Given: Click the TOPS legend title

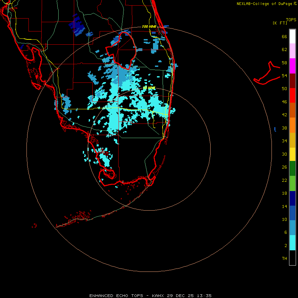Looking at the screenshot, I should (291, 20).
